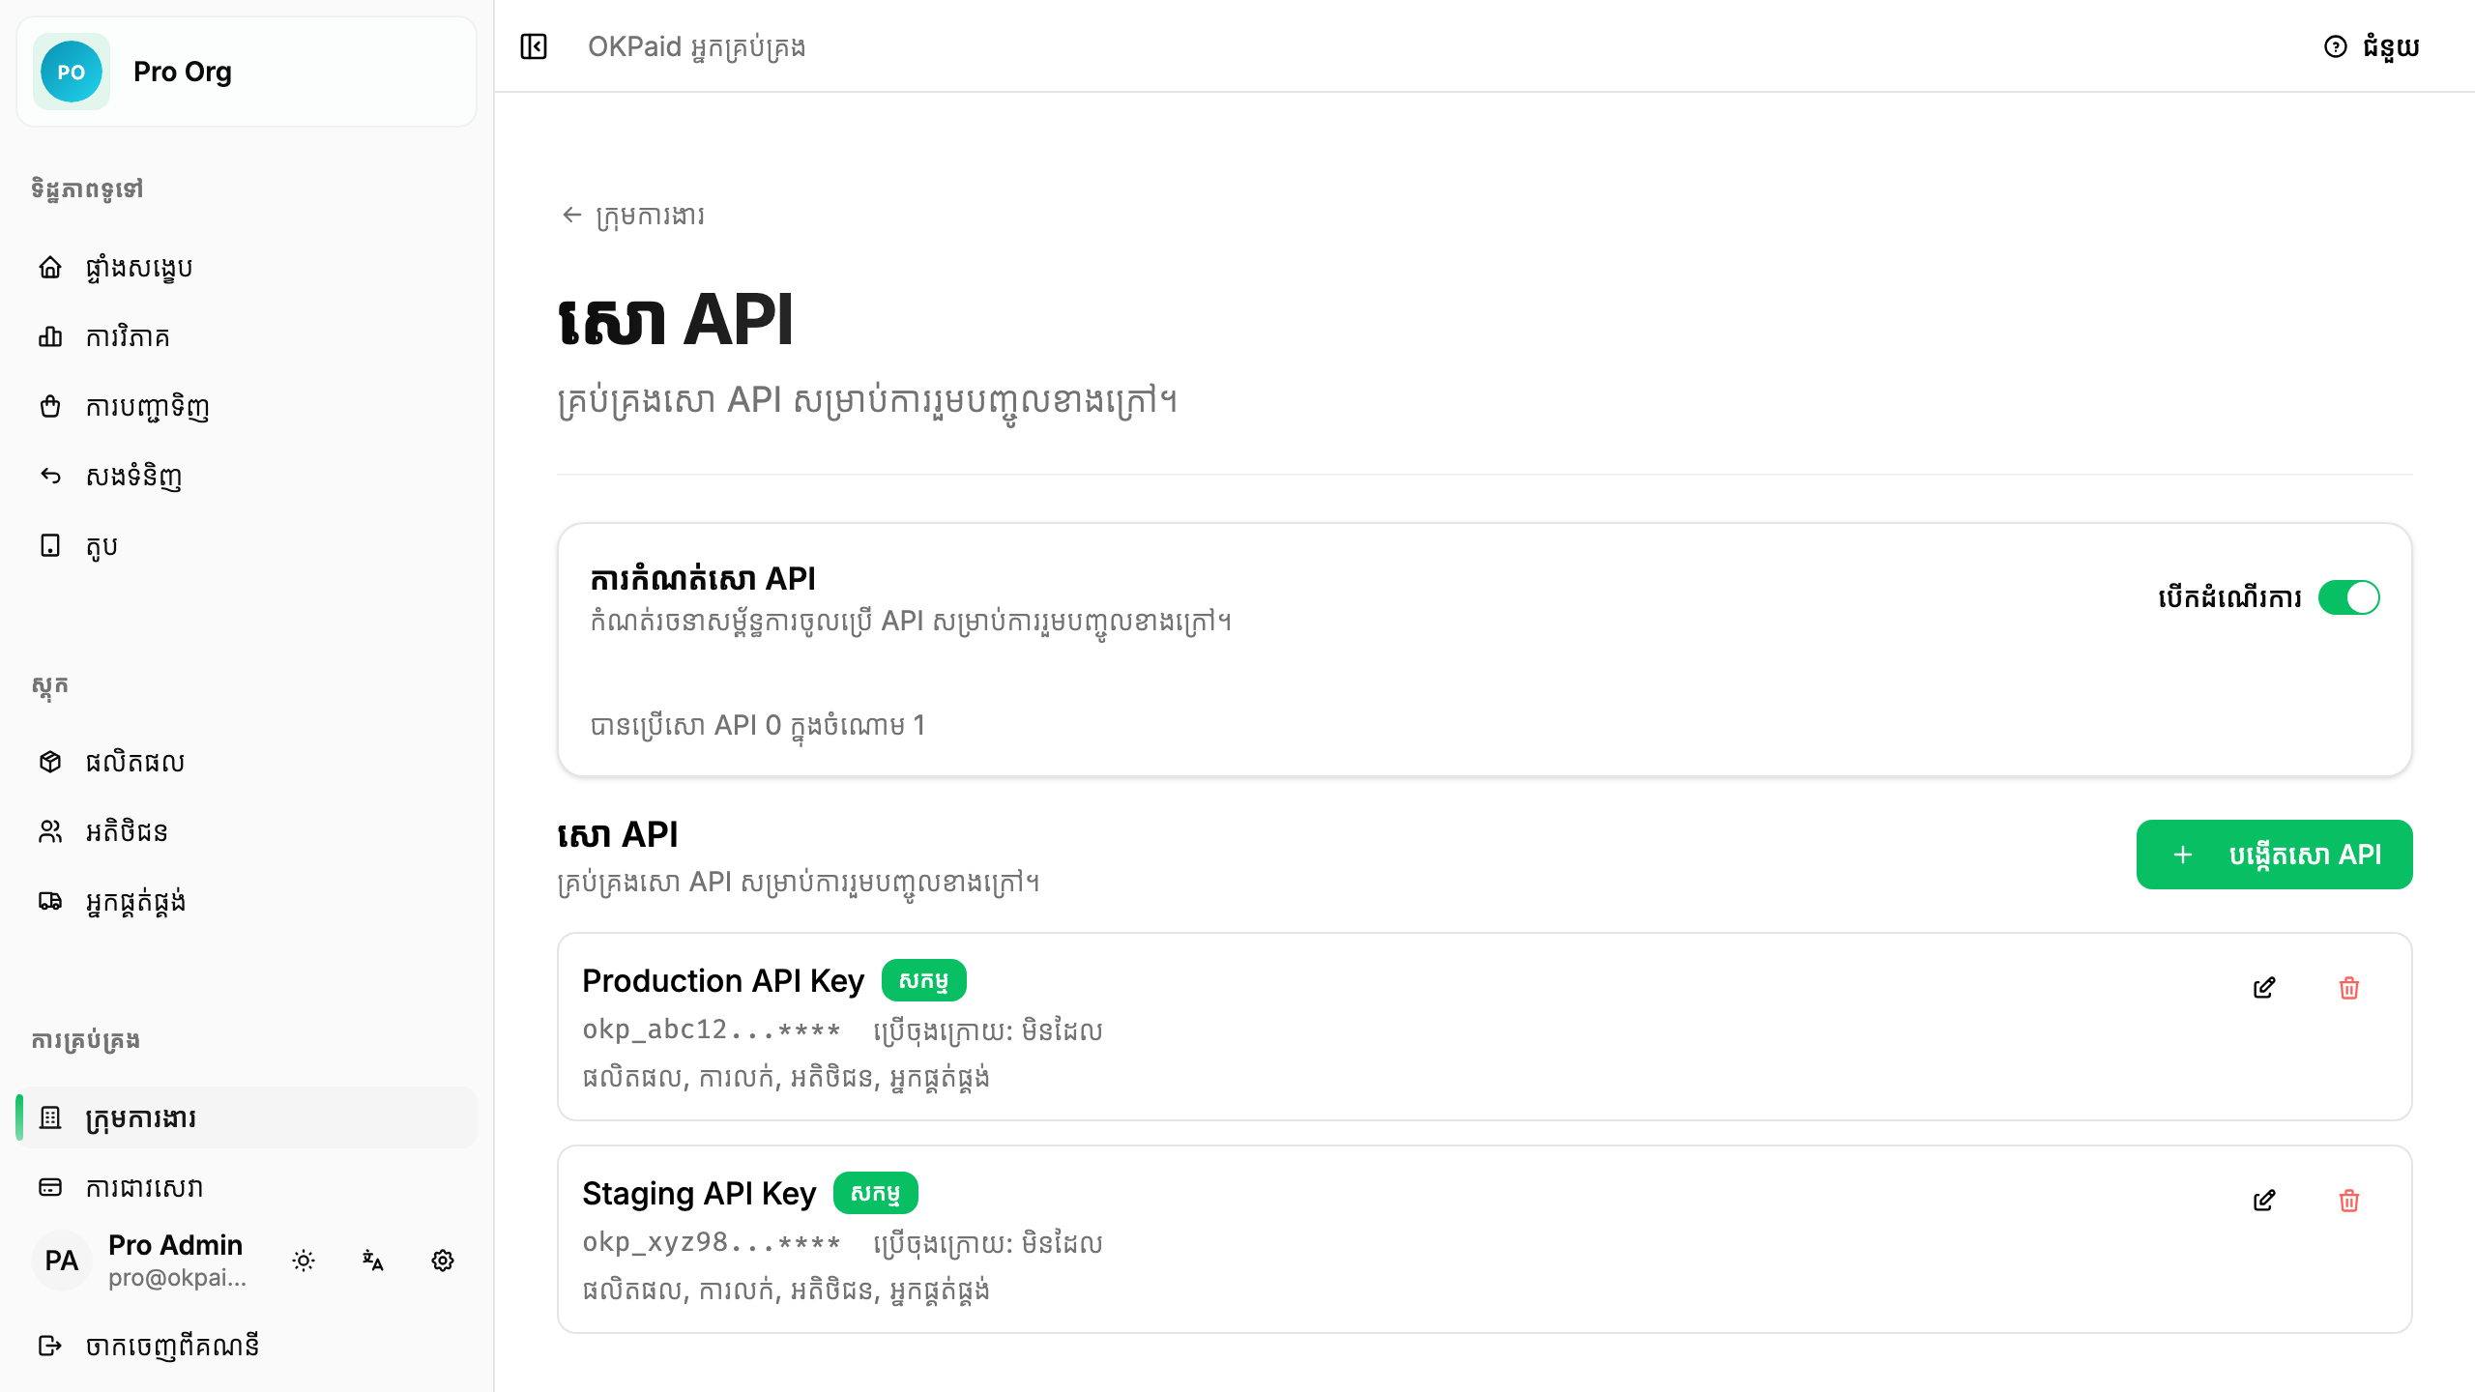Delete the Staging API Key

coord(2349,1200)
